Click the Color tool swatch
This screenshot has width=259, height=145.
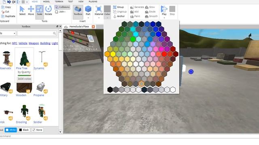107,9
